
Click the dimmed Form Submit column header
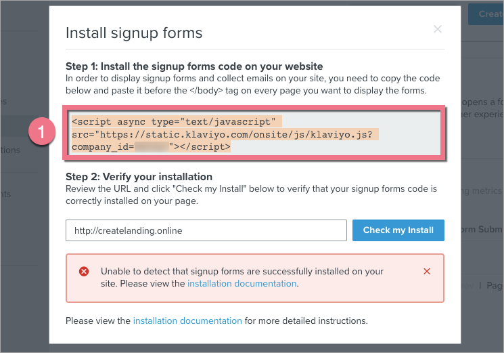tap(482, 229)
